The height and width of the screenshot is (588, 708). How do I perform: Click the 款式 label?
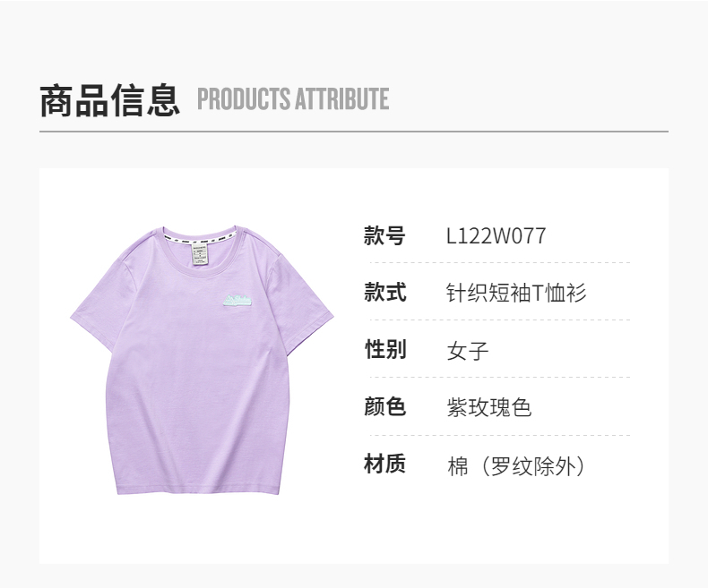(385, 292)
